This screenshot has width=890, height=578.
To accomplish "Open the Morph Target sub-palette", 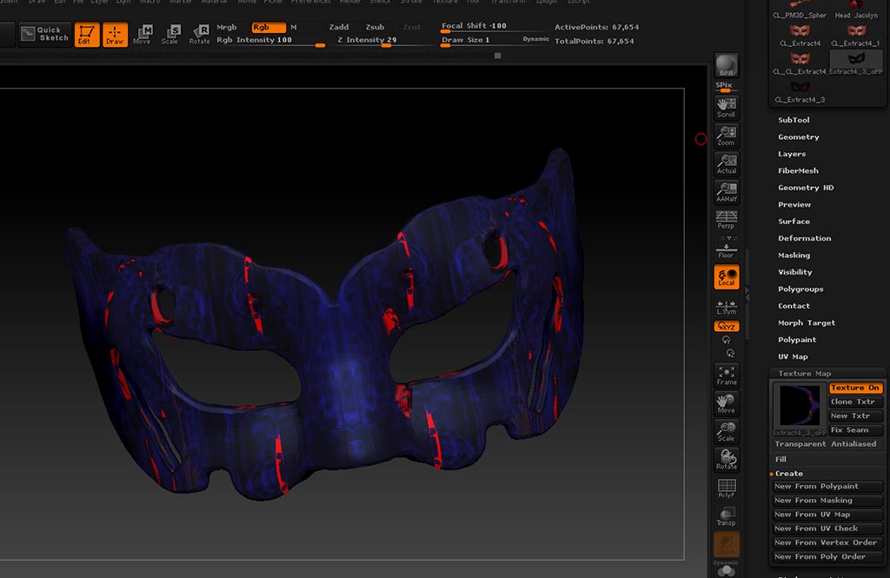I will click(807, 323).
